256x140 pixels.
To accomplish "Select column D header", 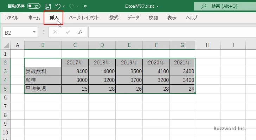I will [x=102, y=45].
